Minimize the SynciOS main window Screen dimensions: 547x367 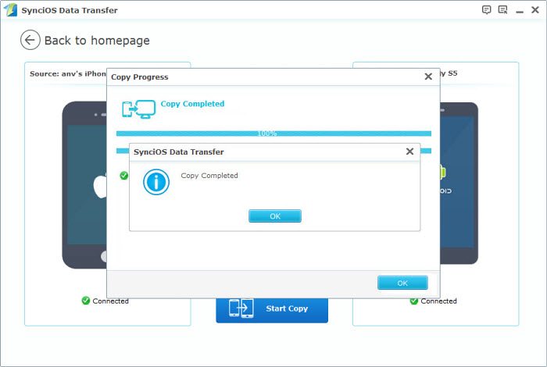pyautogui.click(x=520, y=11)
